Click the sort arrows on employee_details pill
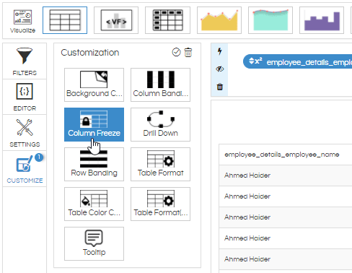This screenshot has height=273, width=352. coord(252,61)
